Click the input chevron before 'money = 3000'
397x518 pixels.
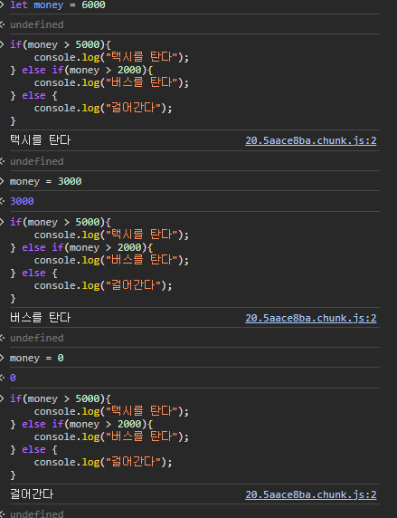[x=2, y=181]
